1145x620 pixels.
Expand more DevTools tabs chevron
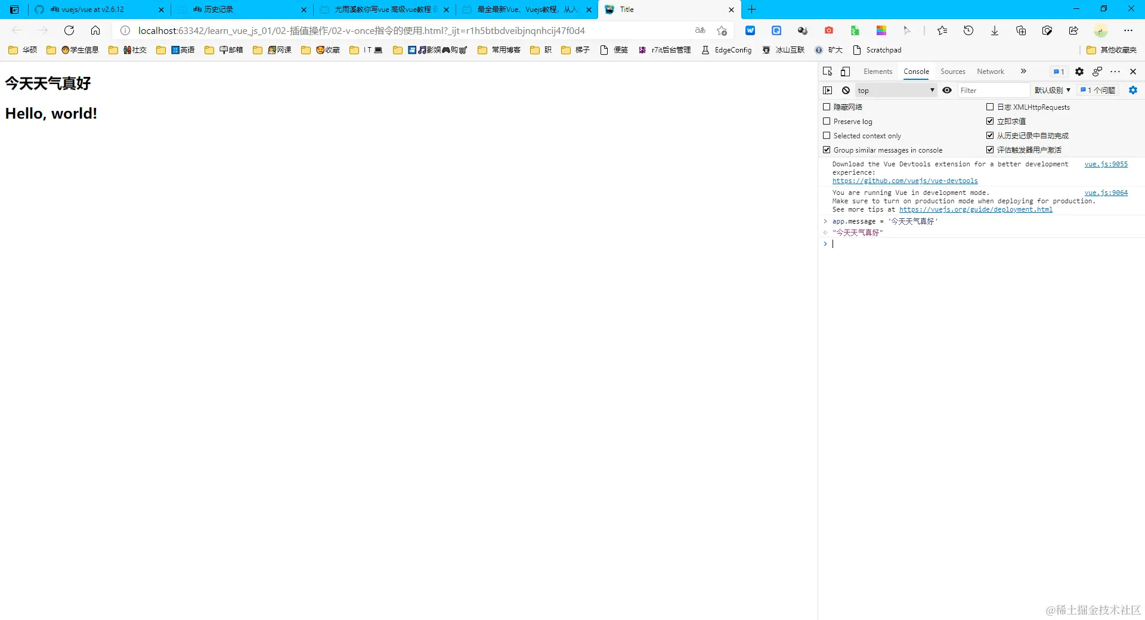click(x=1023, y=72)
